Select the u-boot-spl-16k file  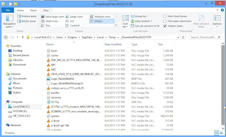click(60, 125)
